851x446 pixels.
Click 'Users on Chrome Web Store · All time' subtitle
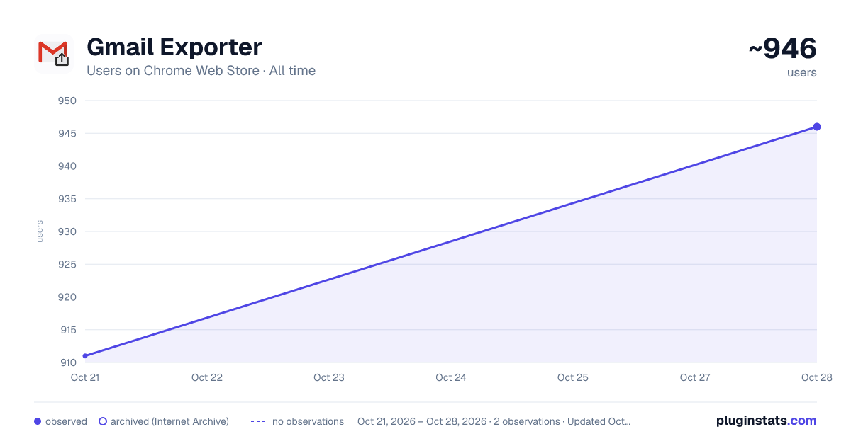pos(201,71)
